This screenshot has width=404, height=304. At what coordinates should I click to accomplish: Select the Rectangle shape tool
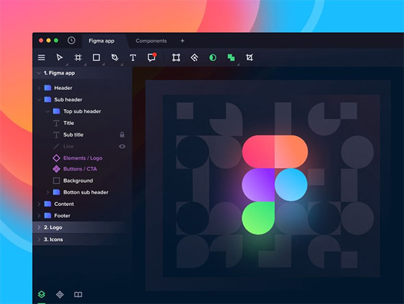coord(97,58)
